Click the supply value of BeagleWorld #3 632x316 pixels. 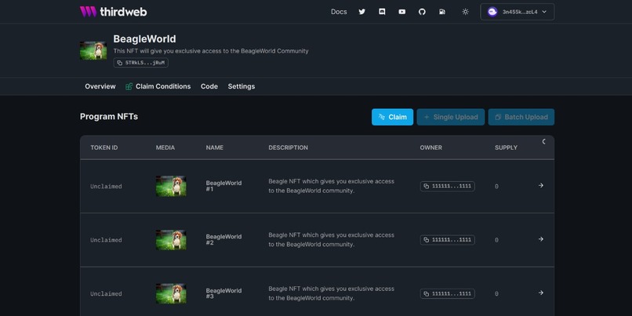[496, 294]
